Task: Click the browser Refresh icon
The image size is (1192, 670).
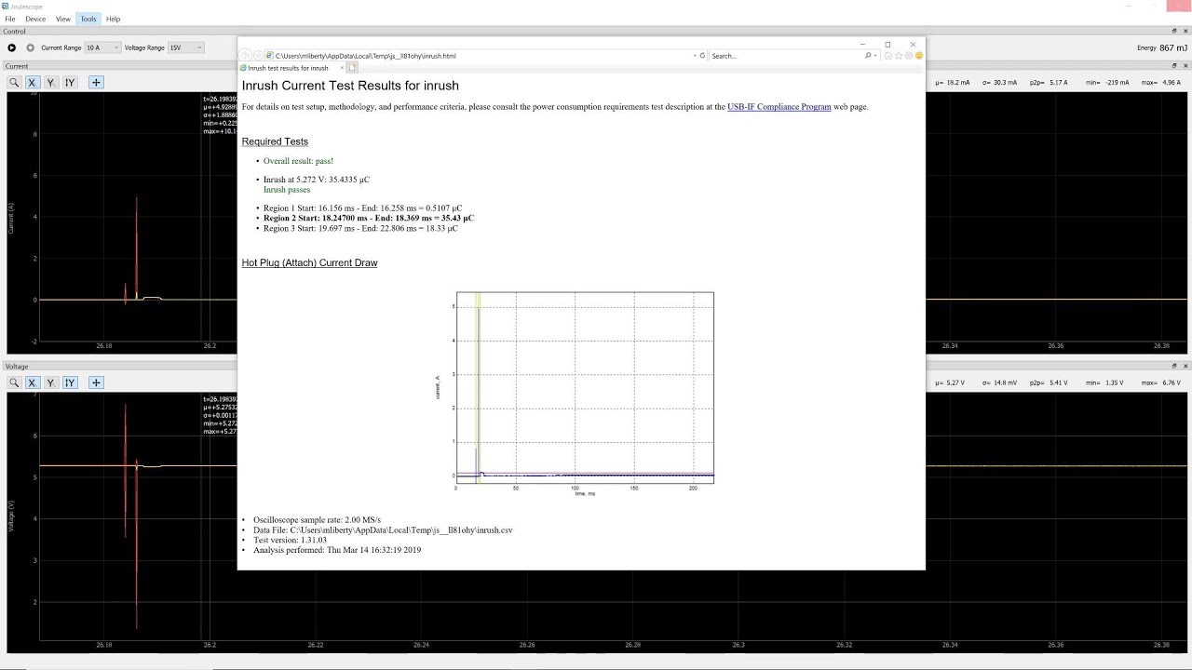Action: tap(703, 56)
